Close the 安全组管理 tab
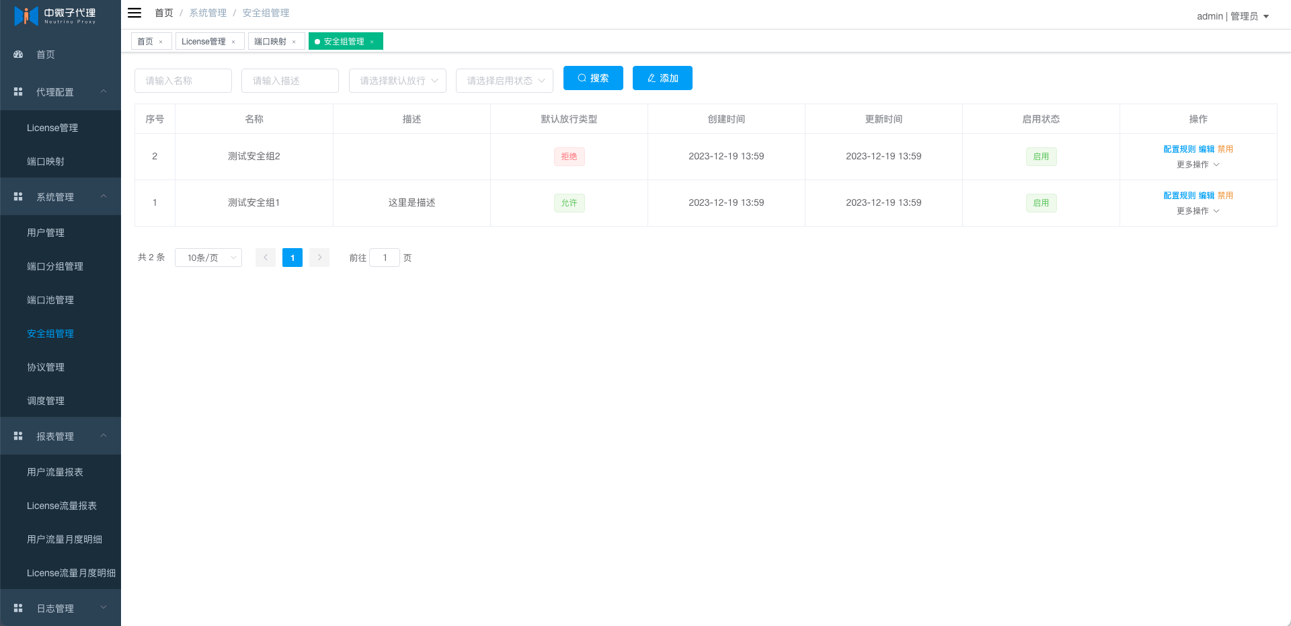The width and height of the screenshot is (1291, 626). point(372,42)
